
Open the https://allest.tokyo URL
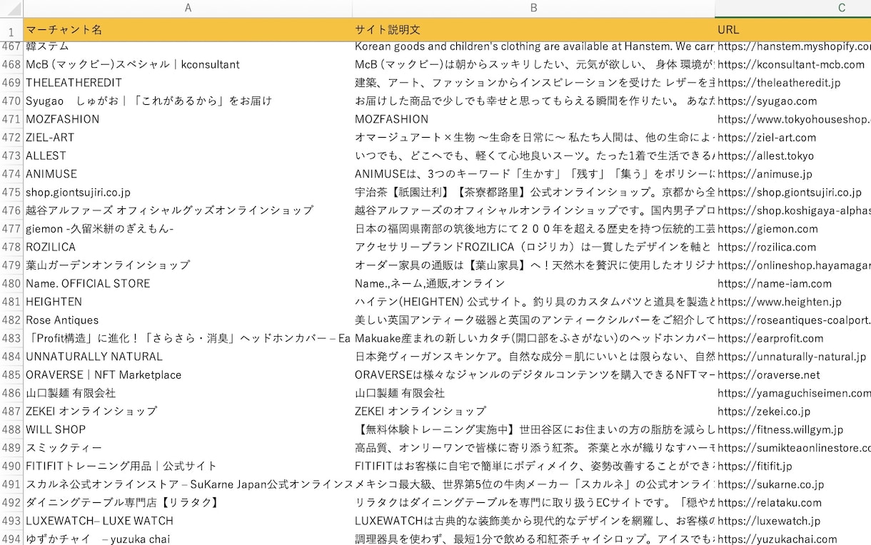(x=765, y=156)
